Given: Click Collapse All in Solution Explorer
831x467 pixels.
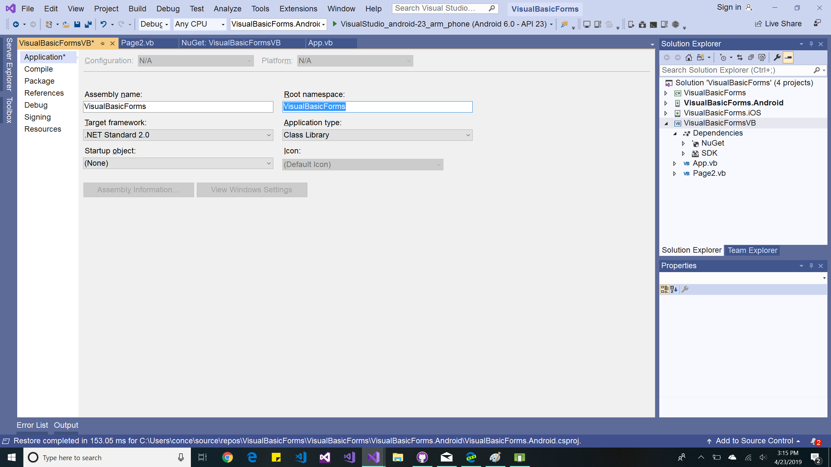Looking at the screenshot, I should 751,58.
